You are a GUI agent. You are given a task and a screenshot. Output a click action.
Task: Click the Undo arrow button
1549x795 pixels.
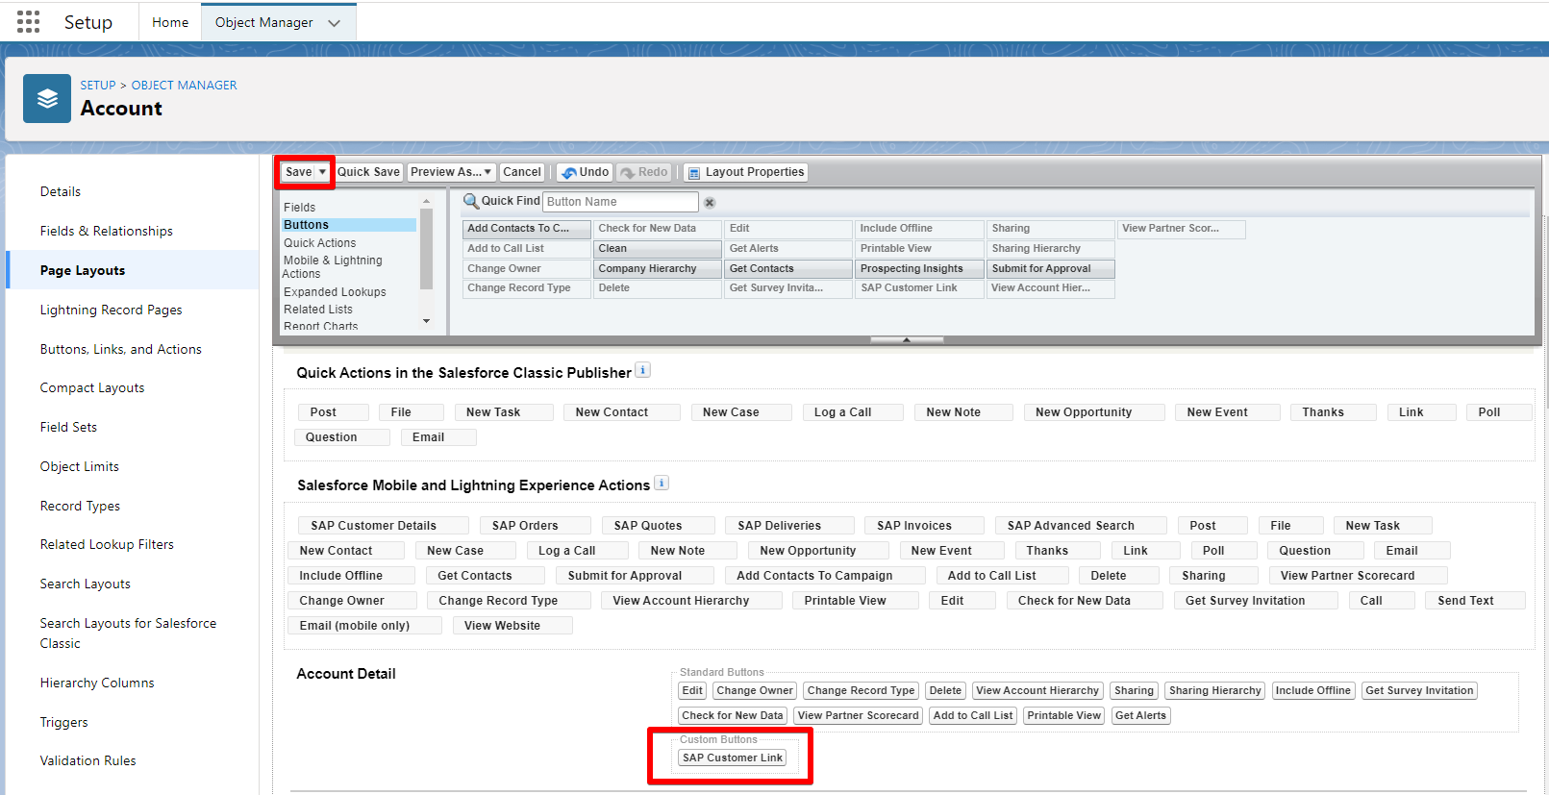[x=585, y=172]
